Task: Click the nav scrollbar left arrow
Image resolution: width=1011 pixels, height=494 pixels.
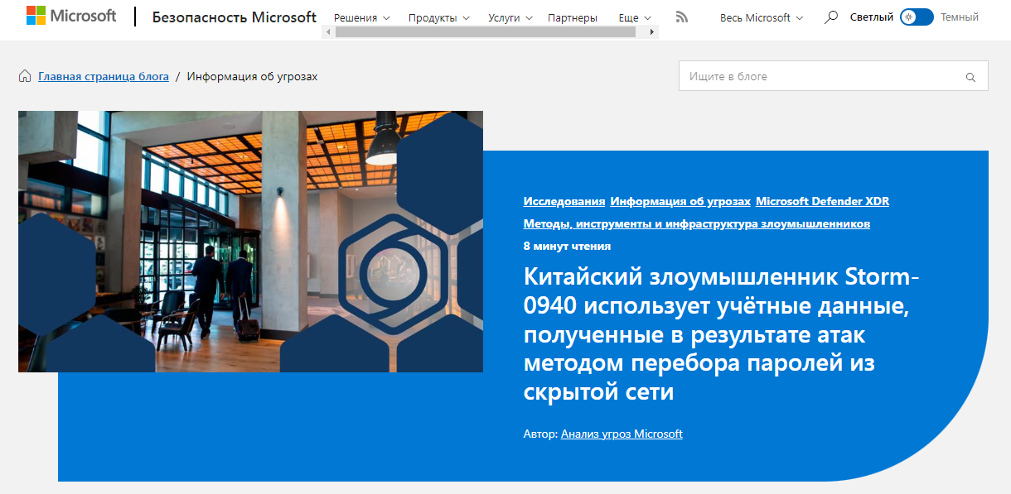Action: coord(328,32)
